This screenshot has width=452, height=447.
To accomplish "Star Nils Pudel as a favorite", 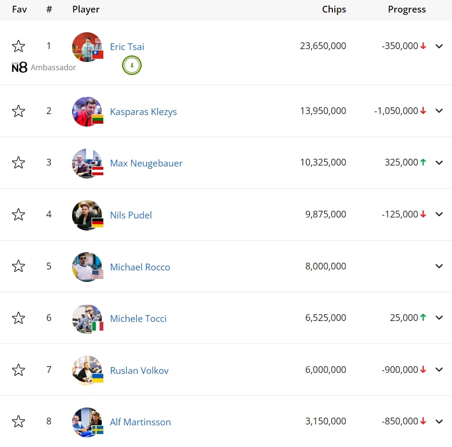I will (x=18, y=215).
